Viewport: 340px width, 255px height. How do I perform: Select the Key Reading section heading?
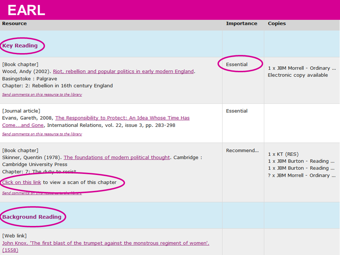point(20,46)
